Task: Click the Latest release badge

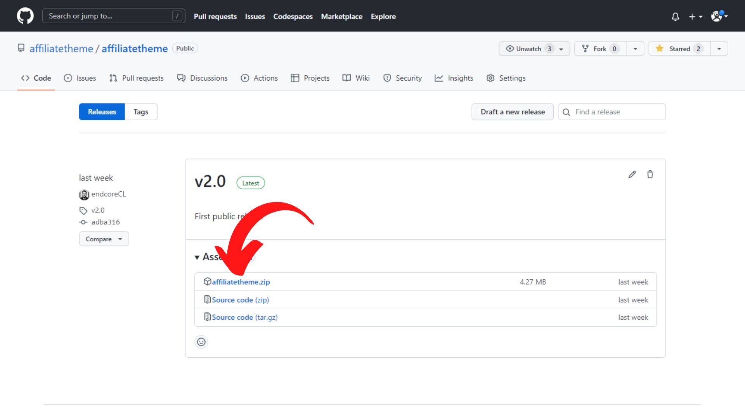Action: tap(251, 183)
